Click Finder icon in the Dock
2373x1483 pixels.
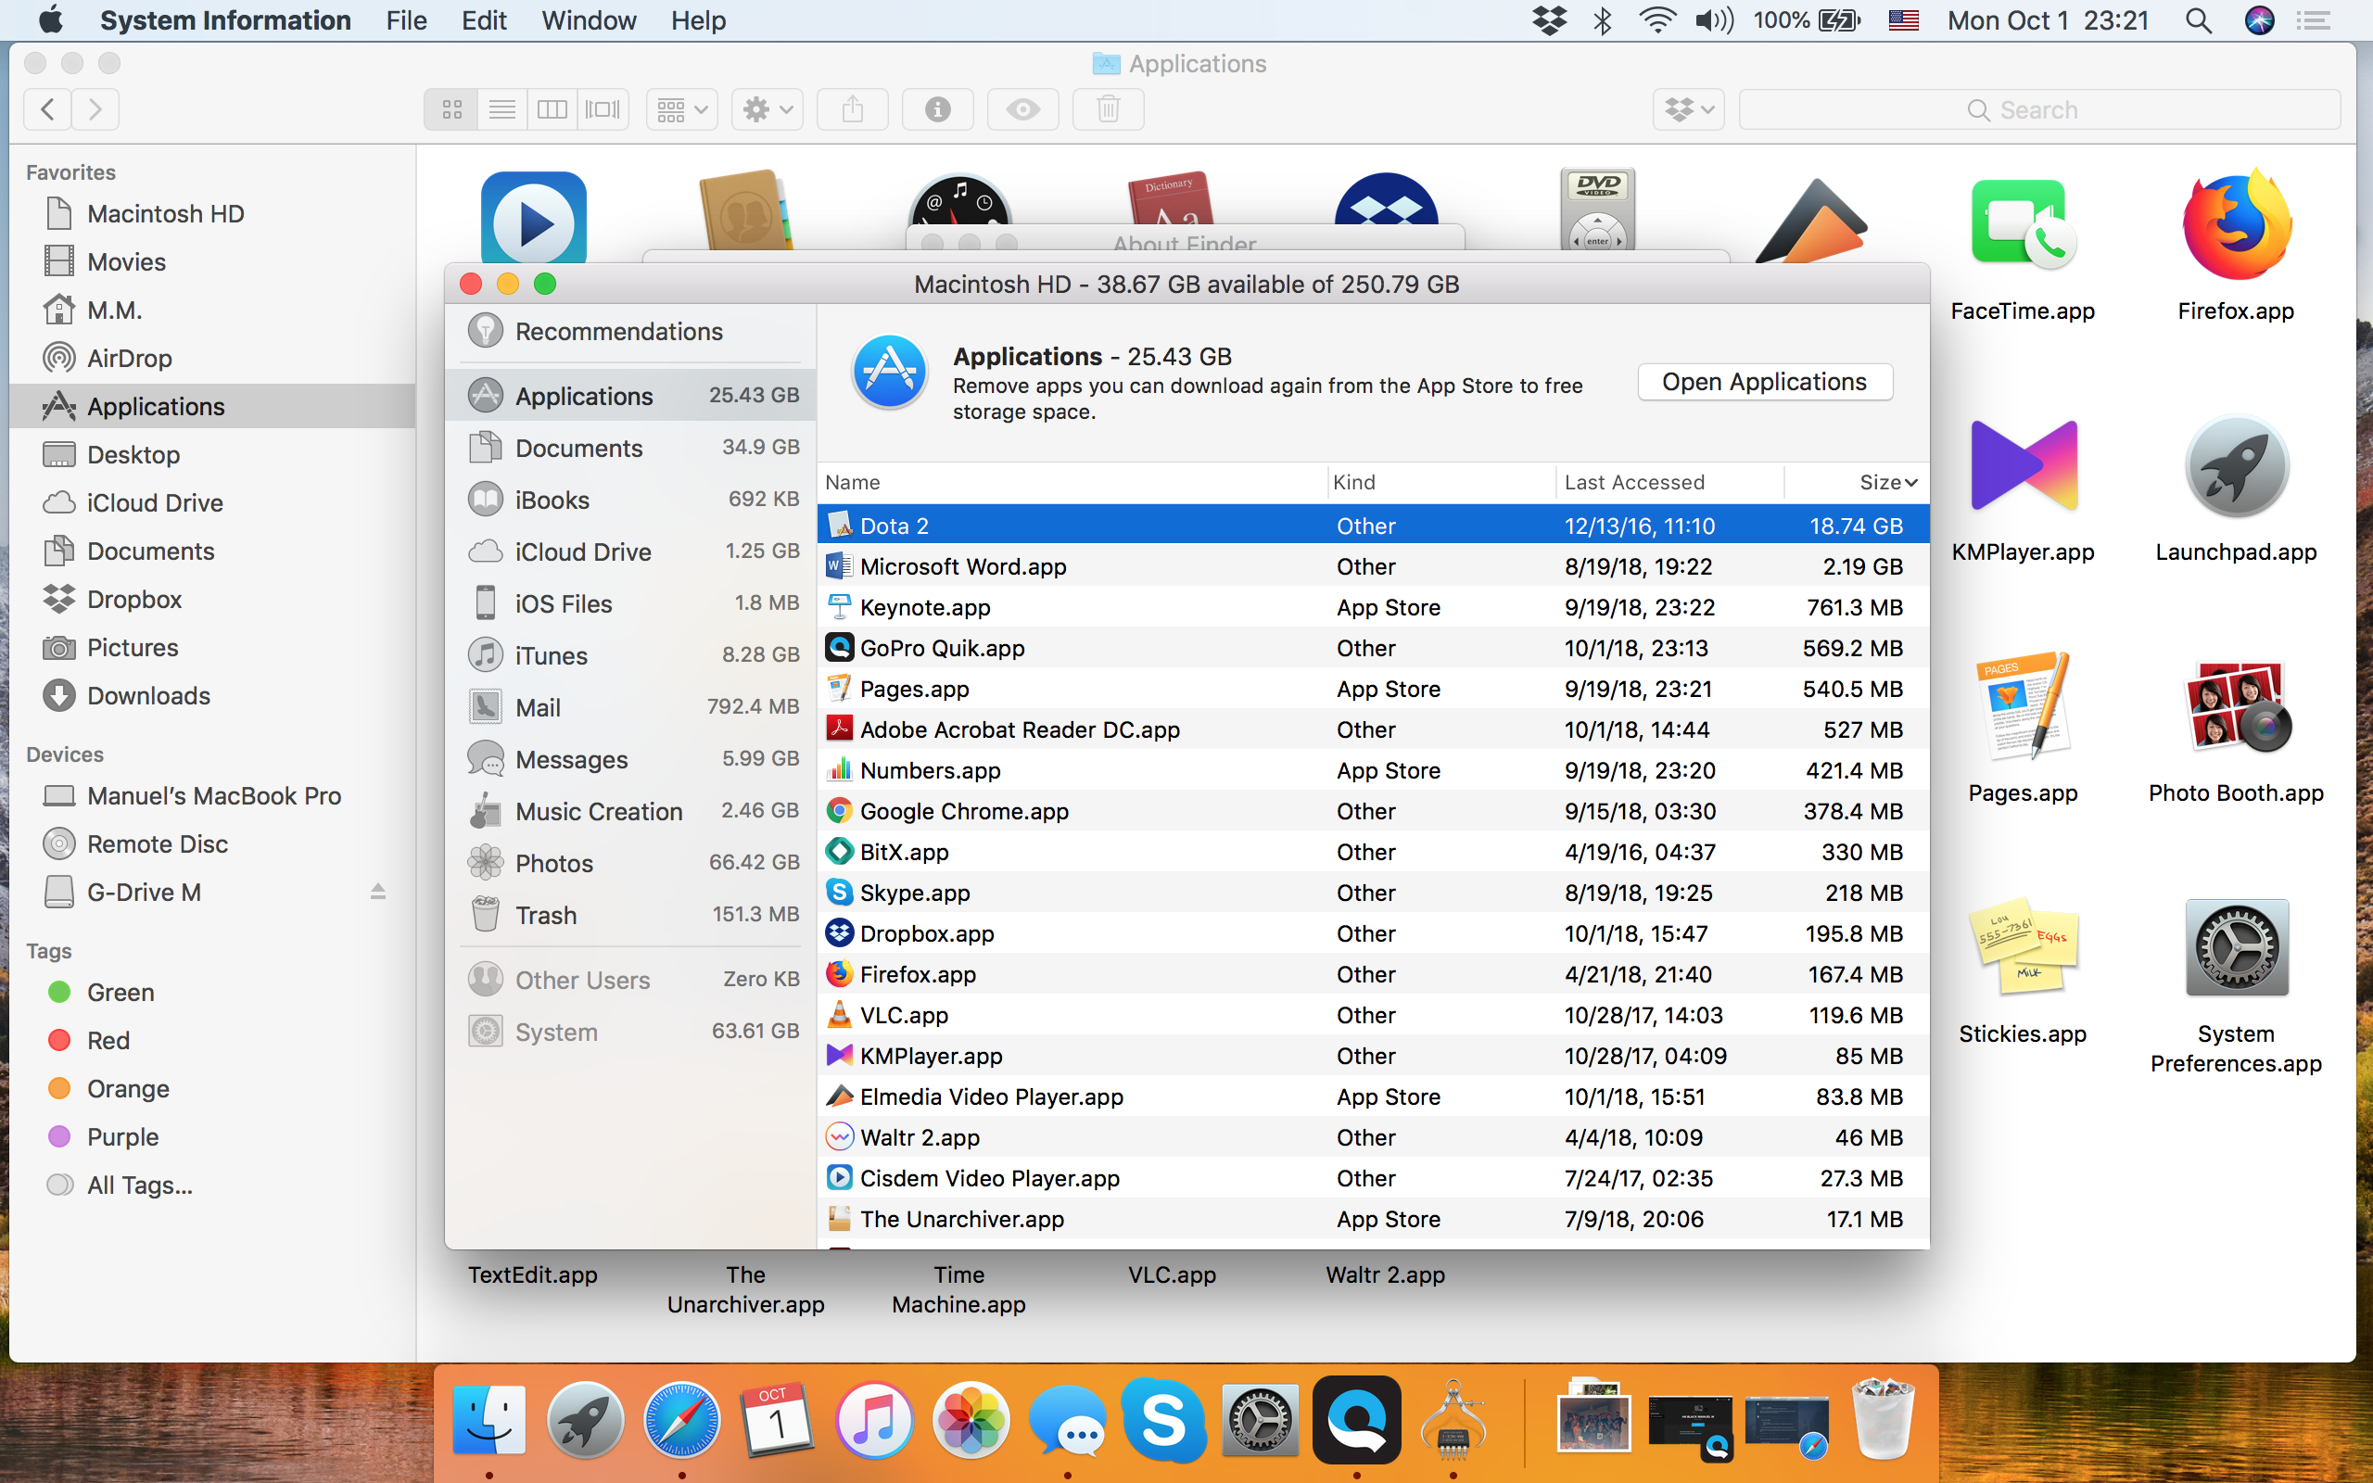489,1419
